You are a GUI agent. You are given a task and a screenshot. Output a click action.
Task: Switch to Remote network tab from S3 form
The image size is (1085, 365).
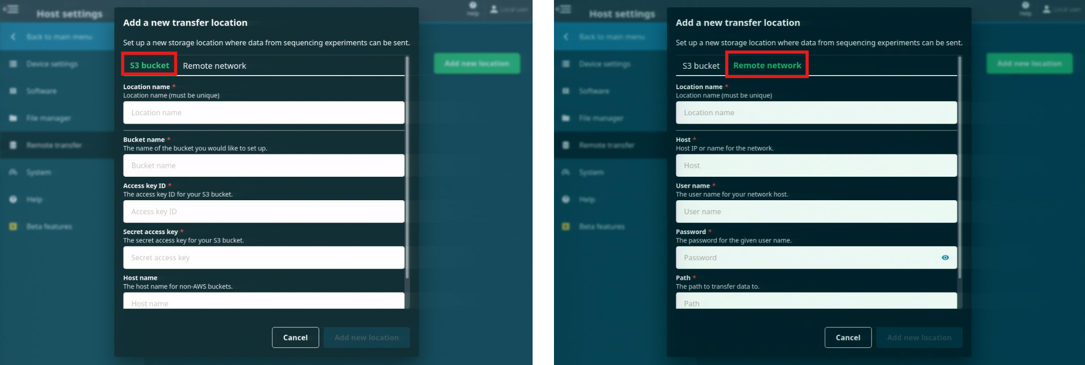[214, 66]
